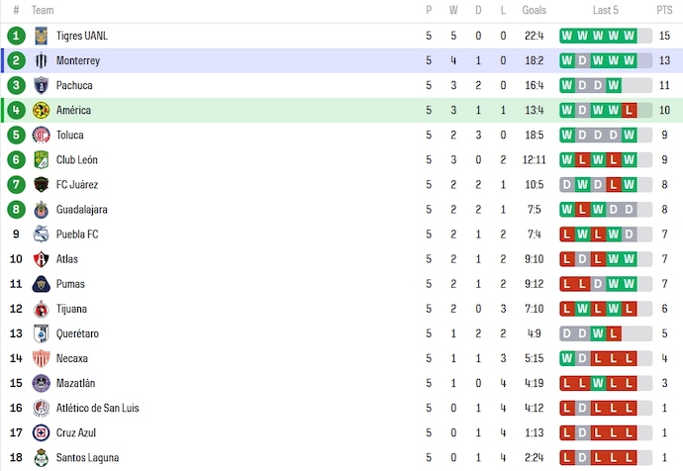Sort table by PTS column header

pos(664,11)
